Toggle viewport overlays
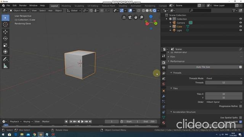 click(x=130, y=11)
